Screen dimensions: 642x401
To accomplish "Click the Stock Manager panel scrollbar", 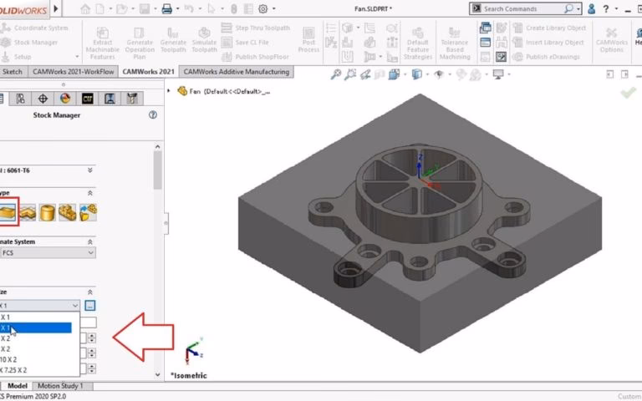I will click(x=158, y=170).
